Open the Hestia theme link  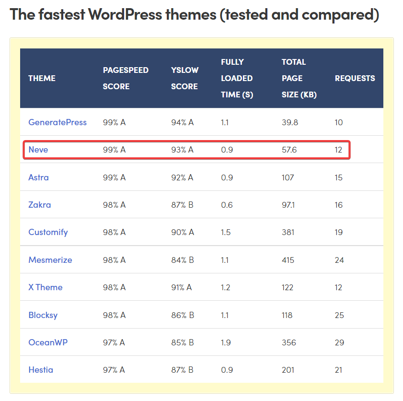tap(41, 370)
